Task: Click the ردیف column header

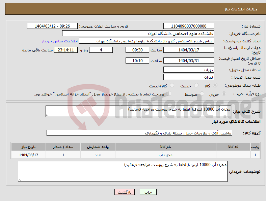Action: point(255,147)
